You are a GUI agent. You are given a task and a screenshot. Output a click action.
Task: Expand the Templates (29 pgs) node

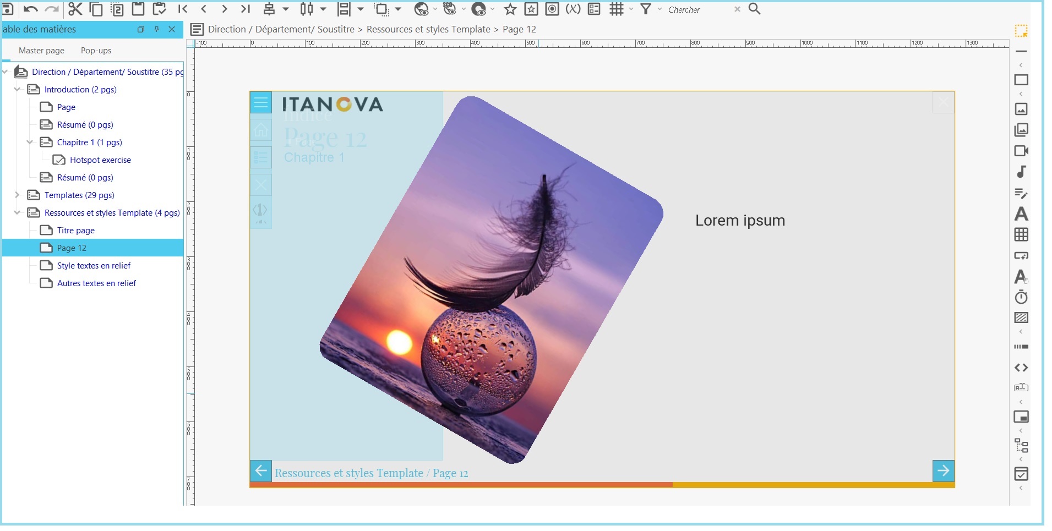(x=17, y=195)
